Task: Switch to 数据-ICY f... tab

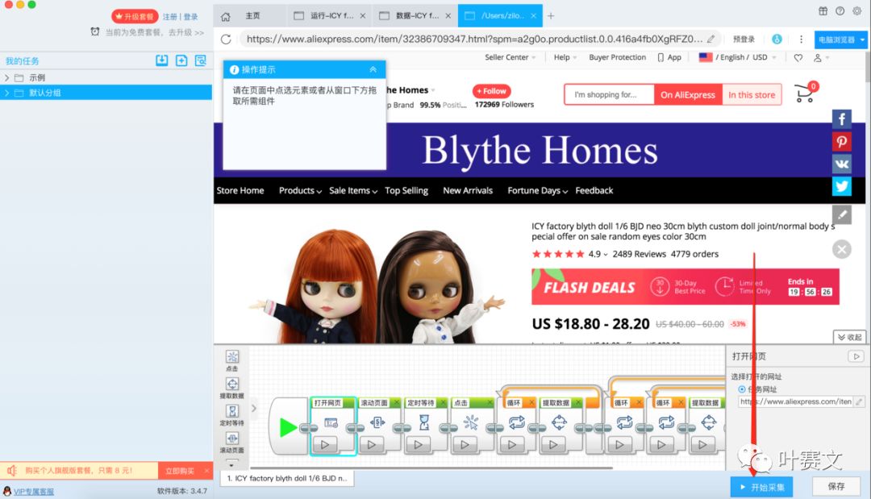Action: point(415,16)
